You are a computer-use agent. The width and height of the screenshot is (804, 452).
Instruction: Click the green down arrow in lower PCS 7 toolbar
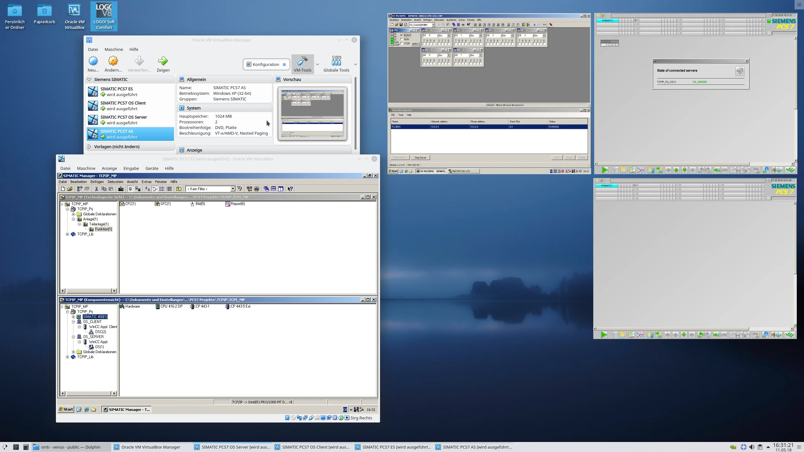[x=684, y=335]
